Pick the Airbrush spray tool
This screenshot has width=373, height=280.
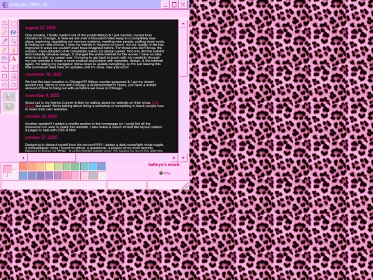pos(5,59)
